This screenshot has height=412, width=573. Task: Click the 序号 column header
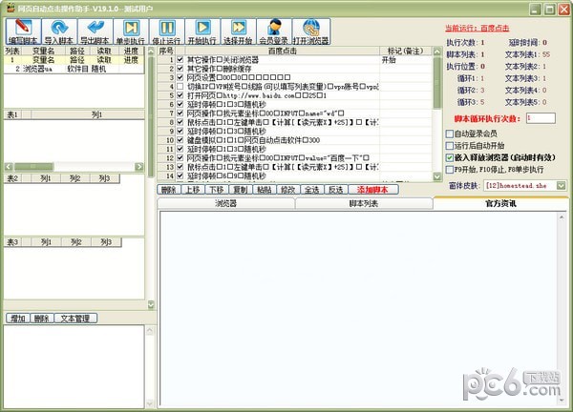166,51
